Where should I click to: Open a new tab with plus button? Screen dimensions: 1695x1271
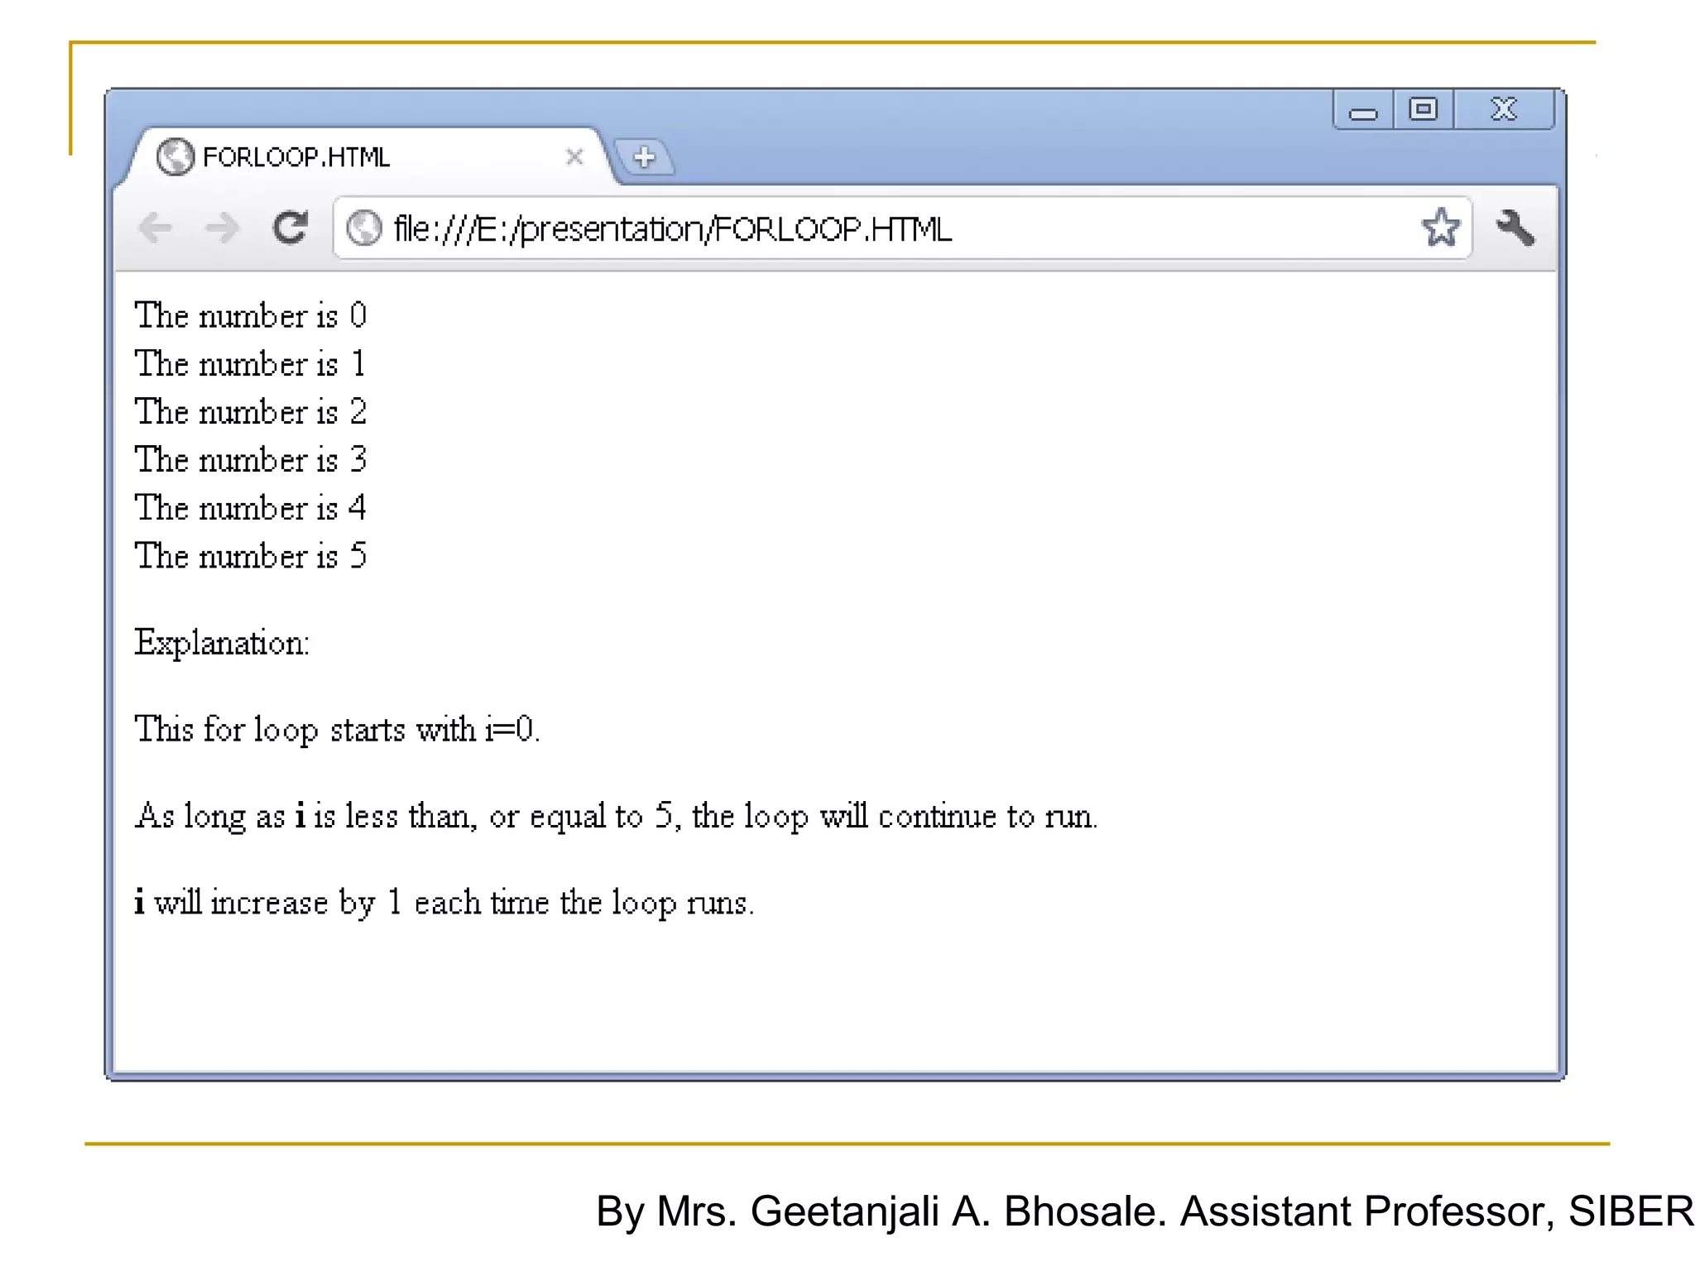(645, 156)
